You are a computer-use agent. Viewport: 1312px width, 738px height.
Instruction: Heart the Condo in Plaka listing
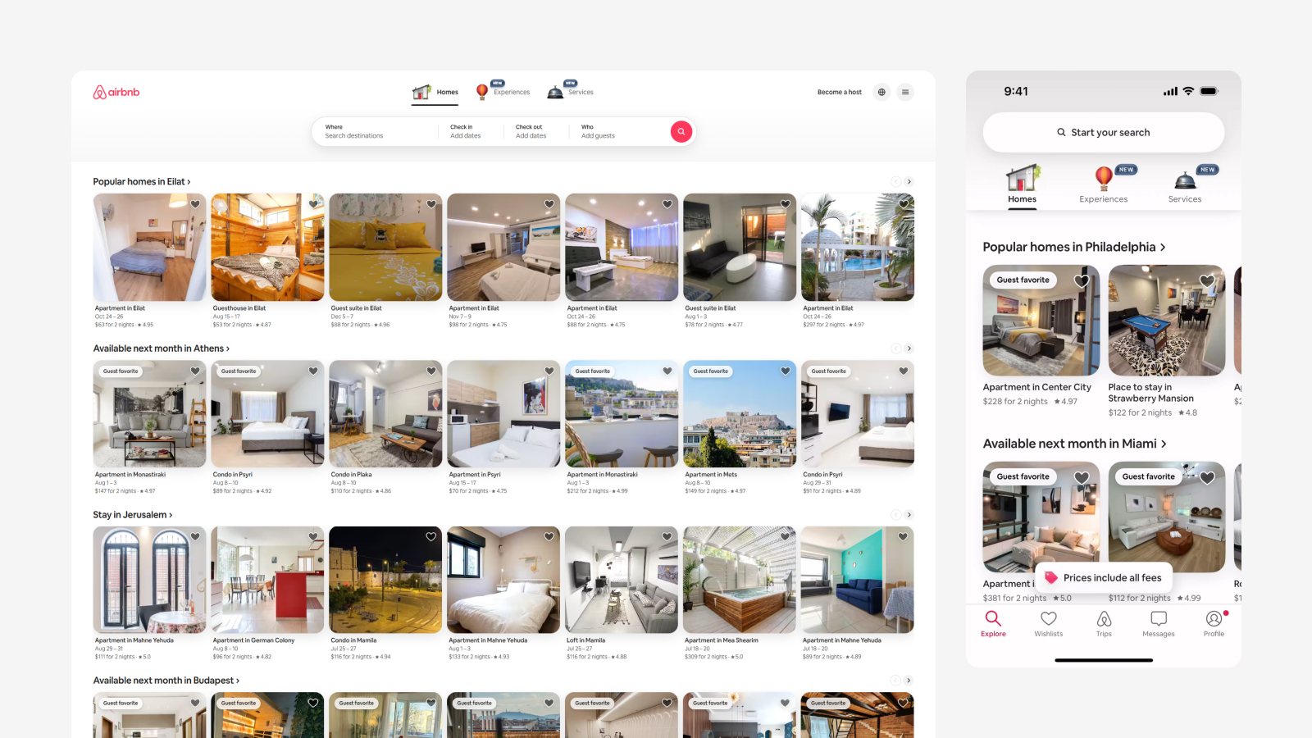coord(430,371)
